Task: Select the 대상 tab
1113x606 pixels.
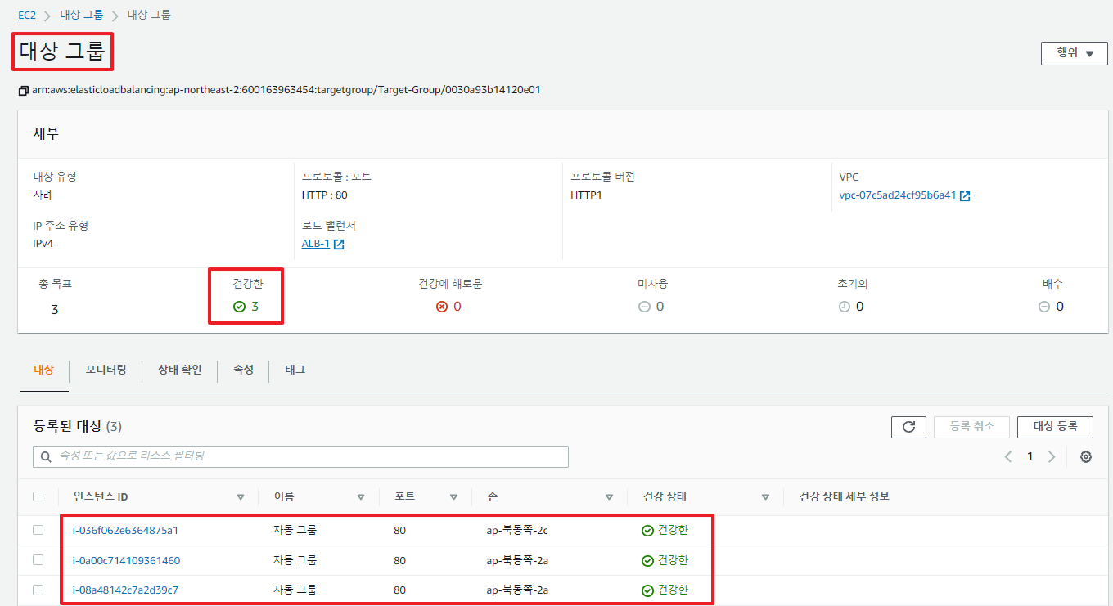Action: click(43, 370)
